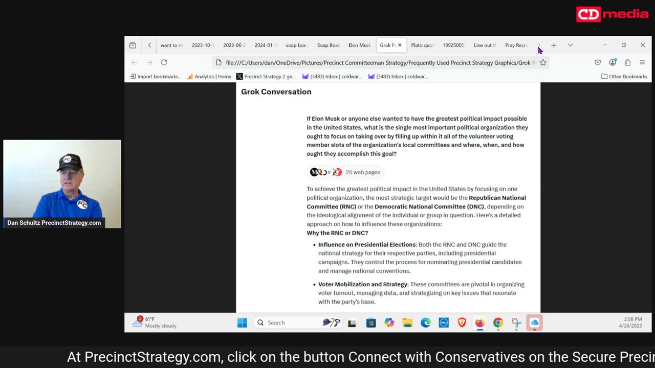Switch to the 'Pray Recru' tab
655x368 pixels.
pos(516,45)
